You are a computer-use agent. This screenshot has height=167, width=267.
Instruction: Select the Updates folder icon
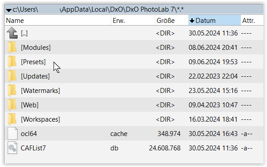(x=12, y=76)
